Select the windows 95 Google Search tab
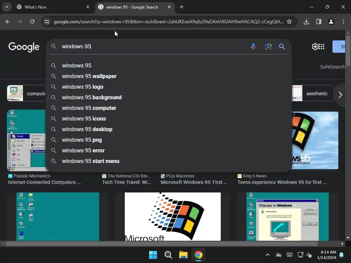The height and width of the screenshot is (263, 351). [x=135, y=7]
